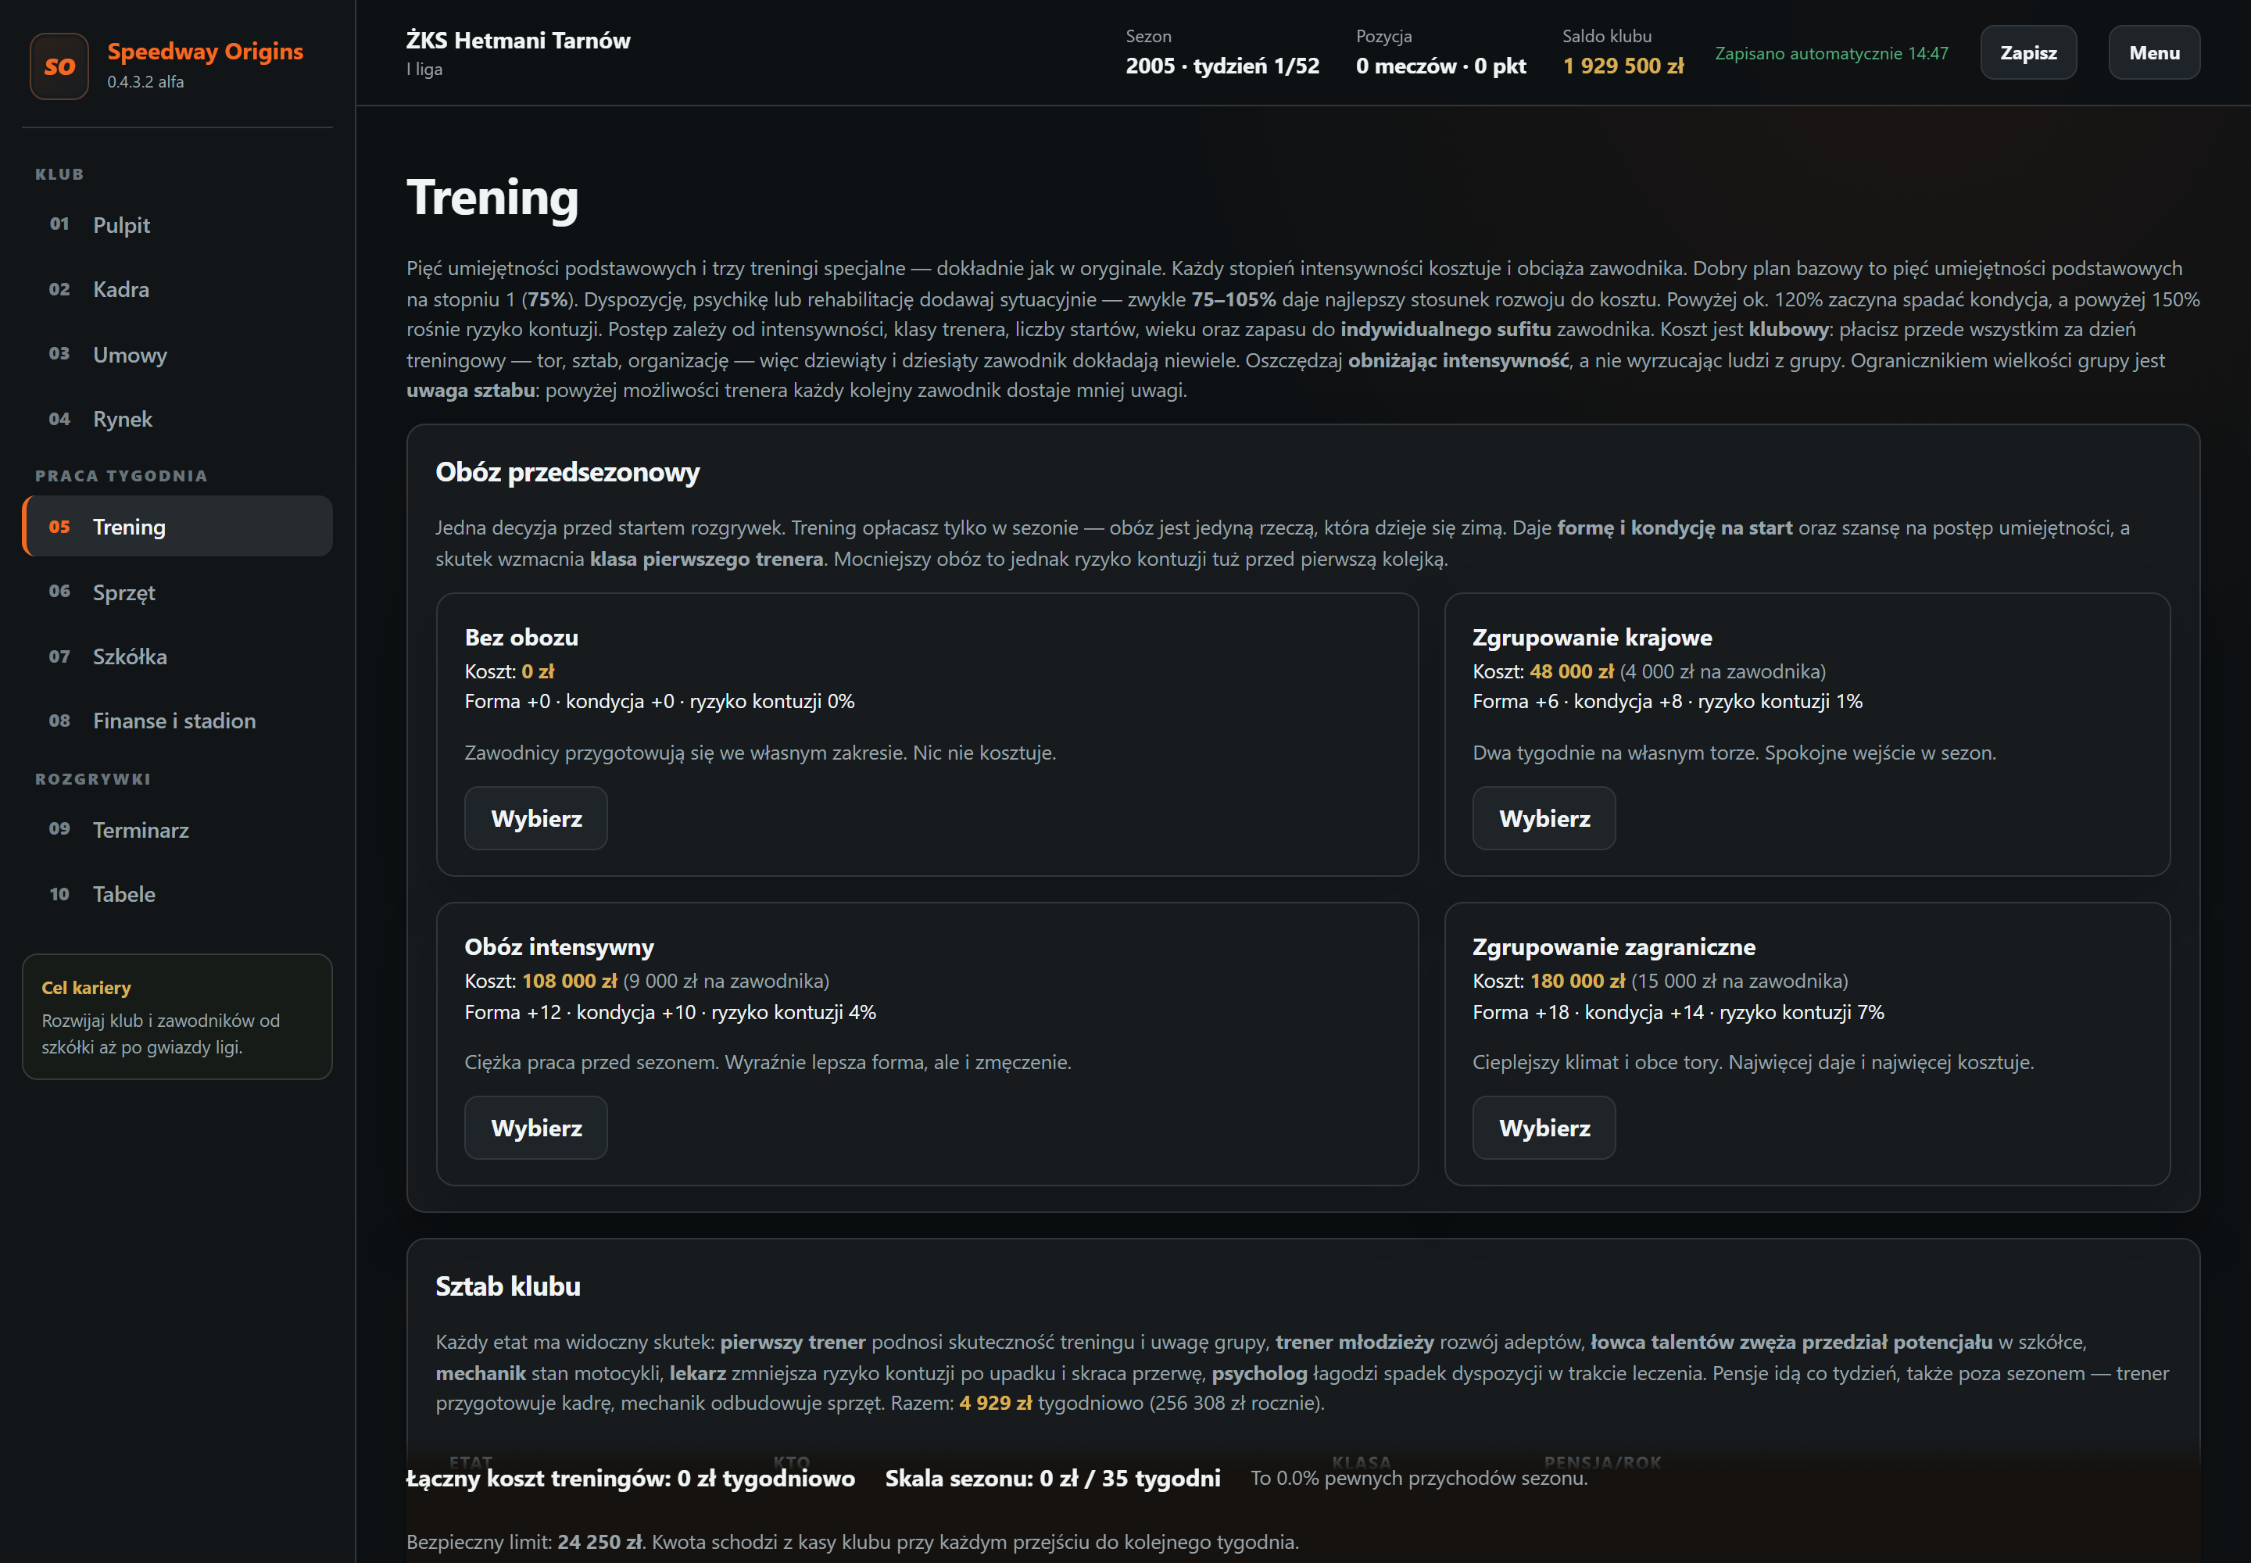Click the Zgrupowanie zagraniczne card title

[x=1613, y=947]
